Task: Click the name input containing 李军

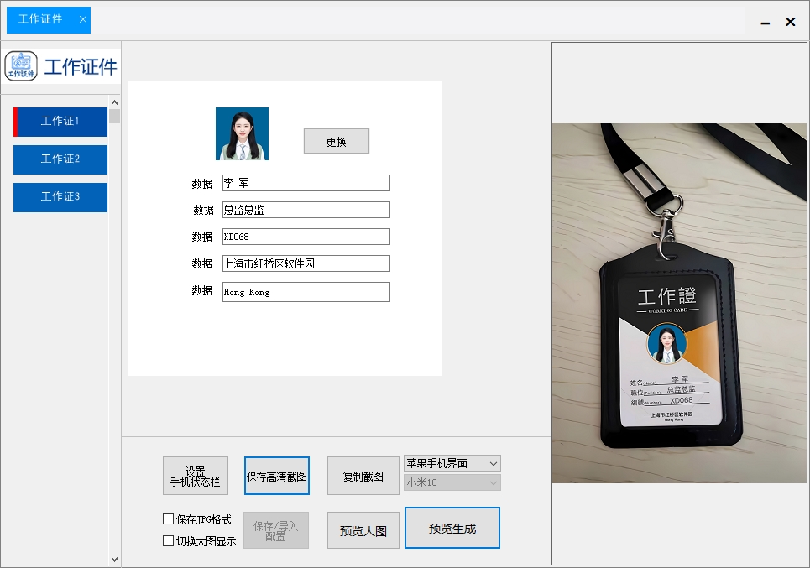Action: tap(306, 182)
